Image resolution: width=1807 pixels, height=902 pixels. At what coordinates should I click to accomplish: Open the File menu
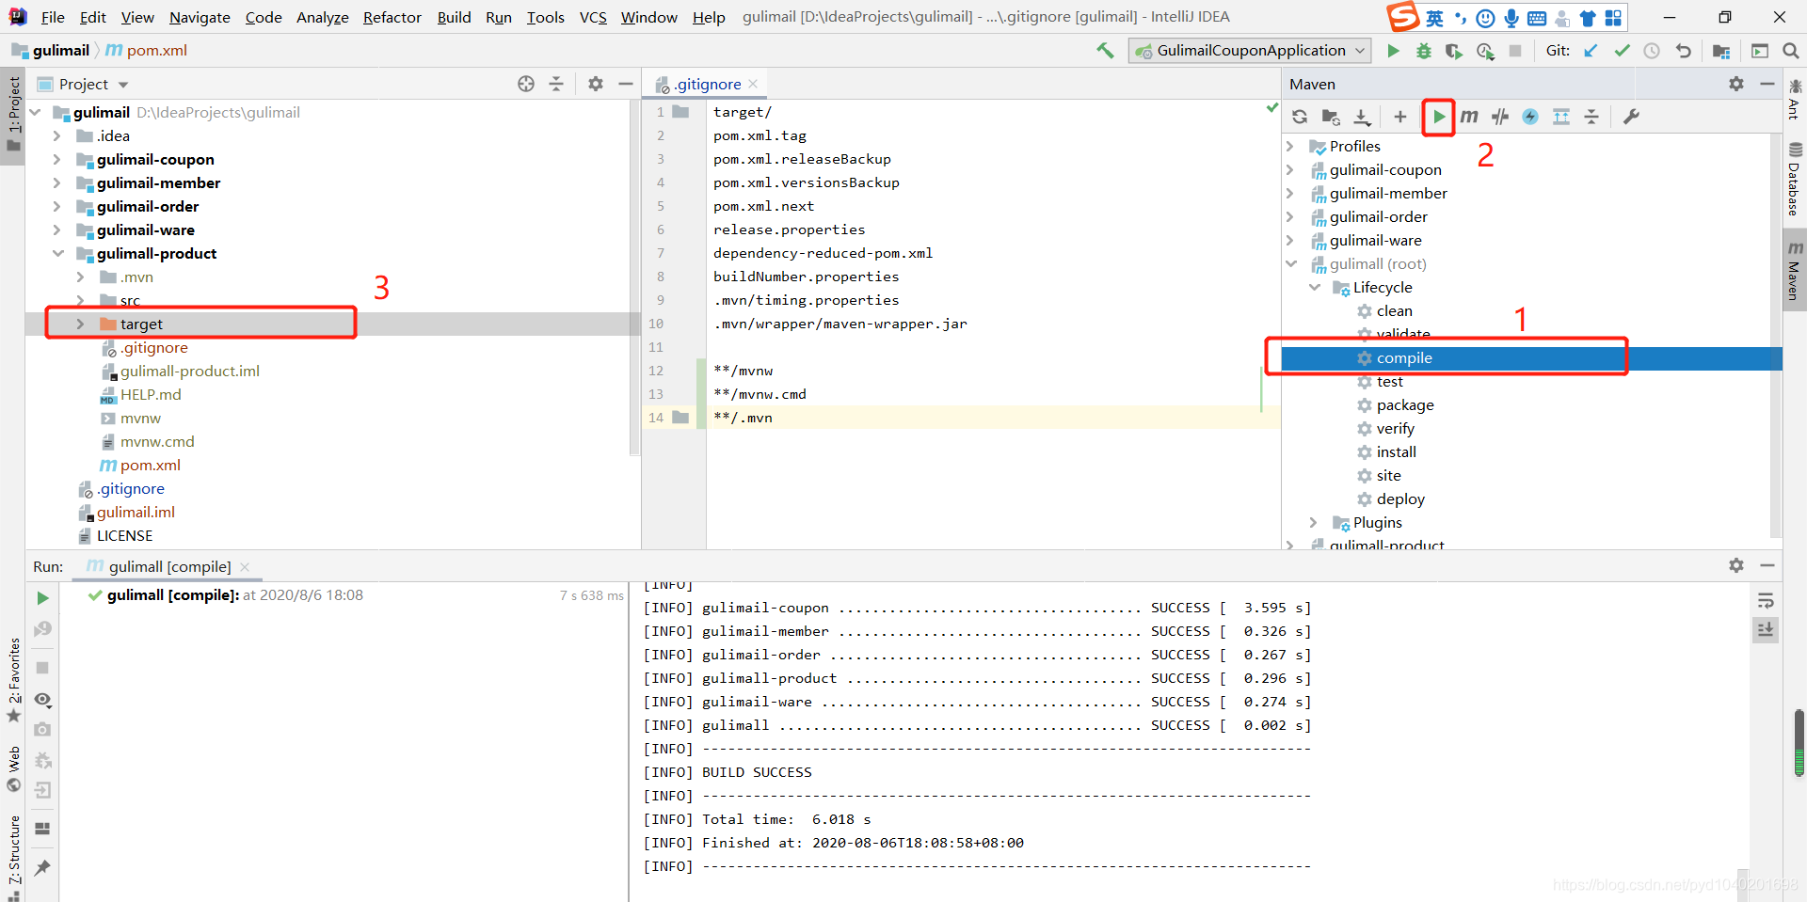53,17
